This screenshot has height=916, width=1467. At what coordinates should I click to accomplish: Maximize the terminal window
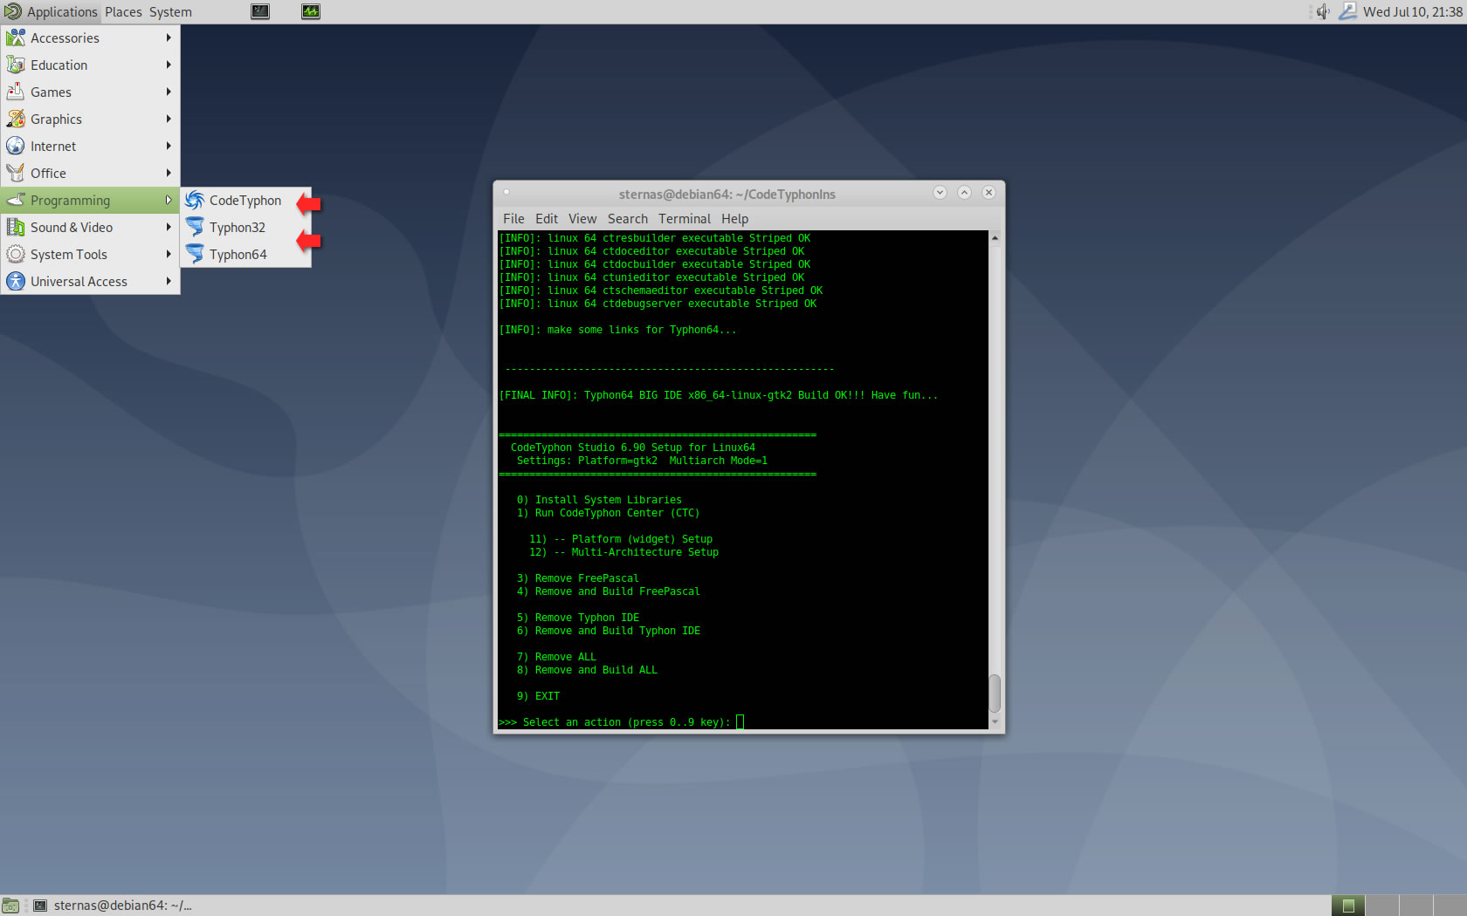click(x=964, y=193)
